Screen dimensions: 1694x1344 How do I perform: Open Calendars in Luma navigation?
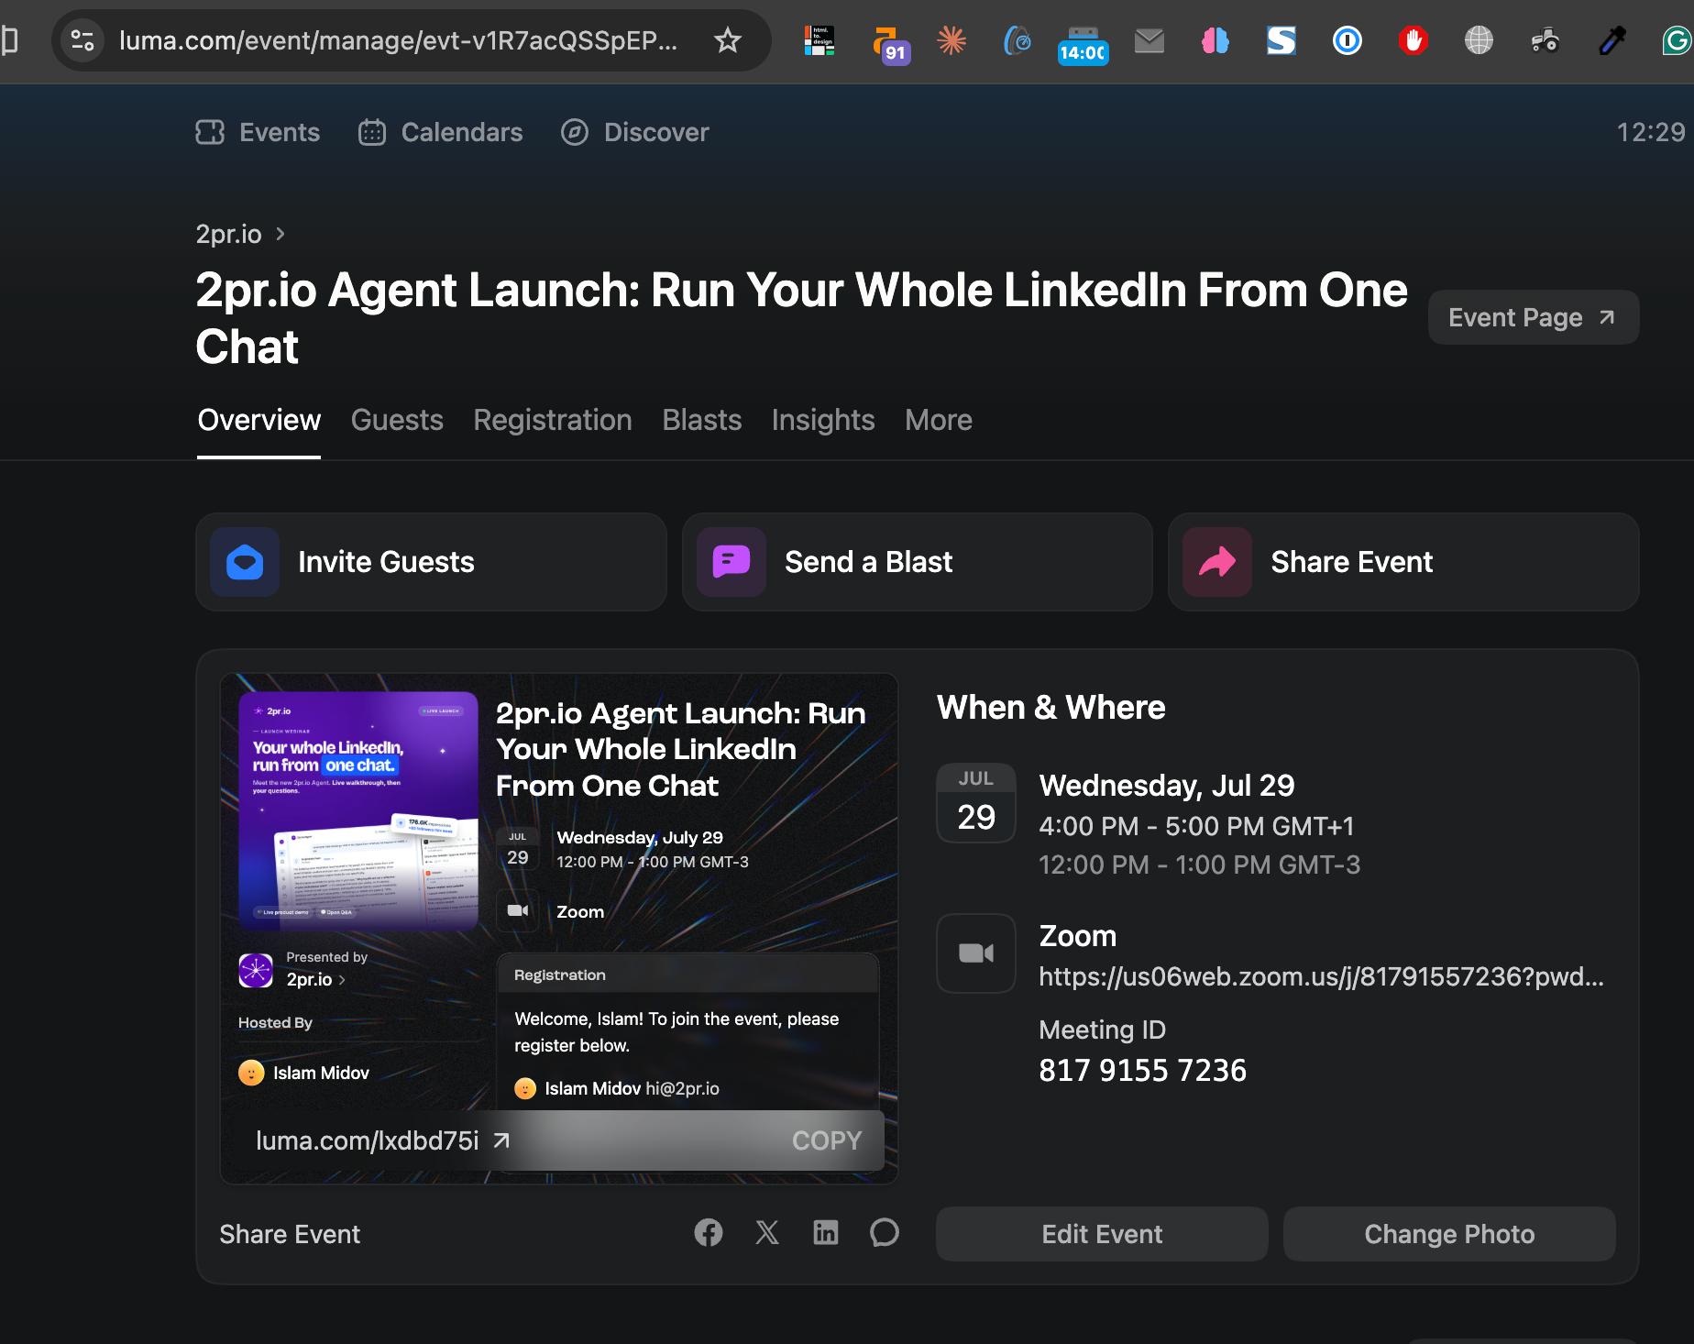[x=440, y=132]
